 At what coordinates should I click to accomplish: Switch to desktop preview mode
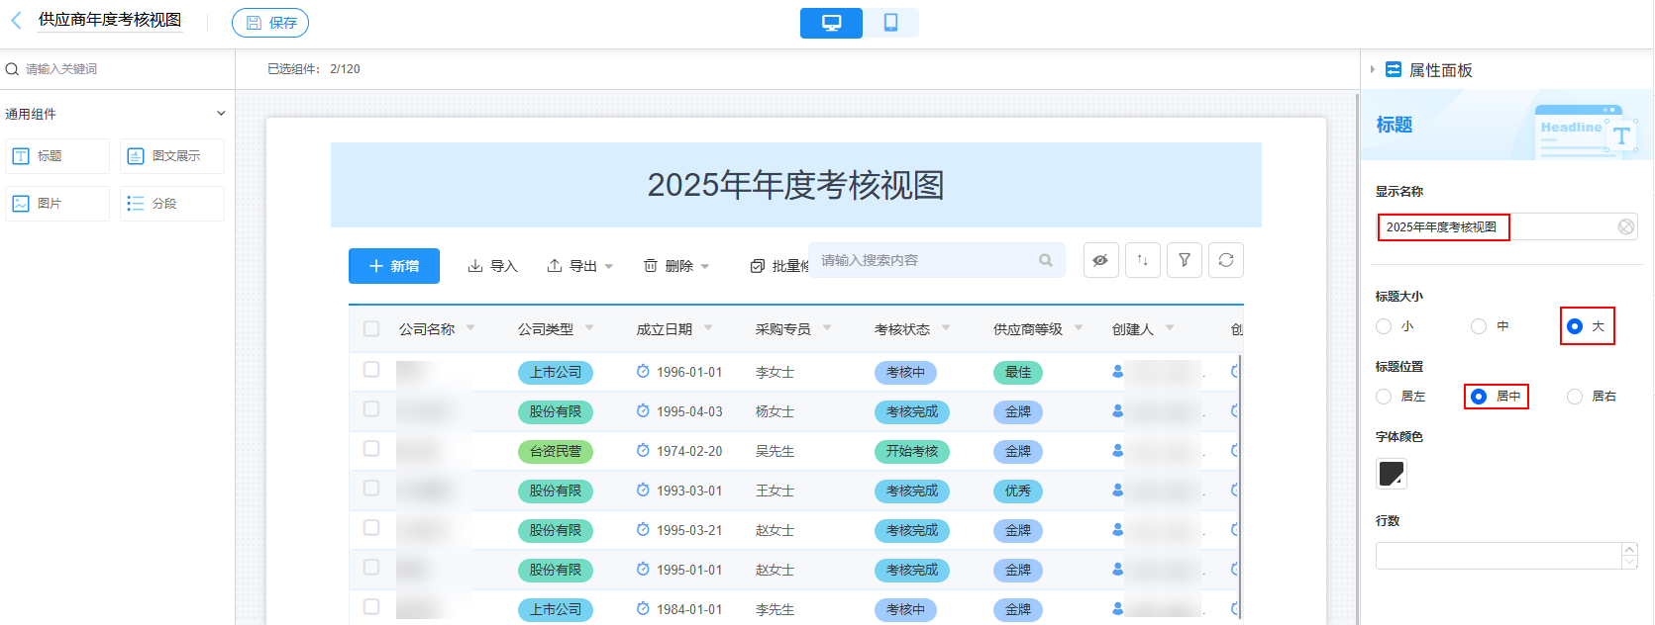coord(831,23)
